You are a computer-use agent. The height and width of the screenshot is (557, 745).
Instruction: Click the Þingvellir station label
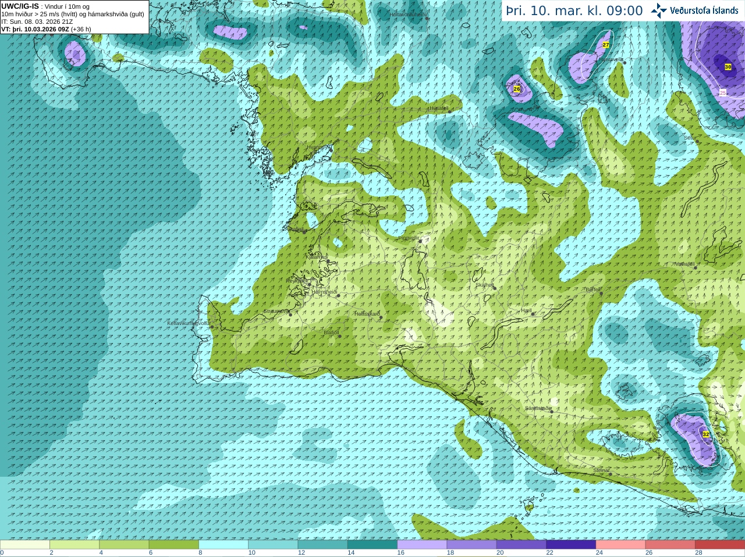(409, 238)
